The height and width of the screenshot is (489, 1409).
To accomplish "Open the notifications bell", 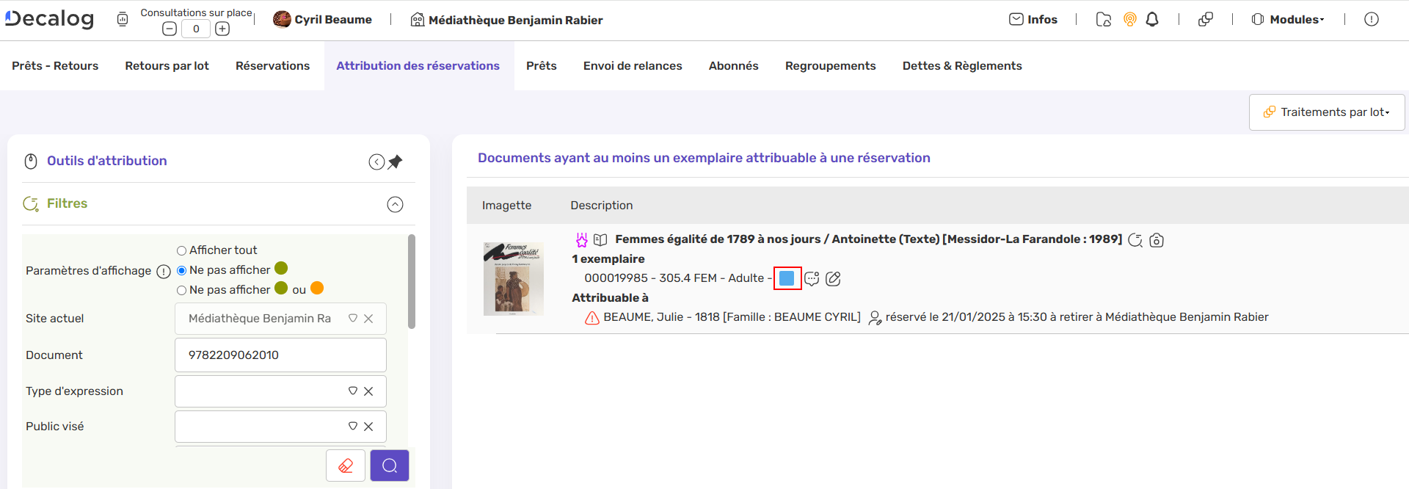I will coord(1152,19).
